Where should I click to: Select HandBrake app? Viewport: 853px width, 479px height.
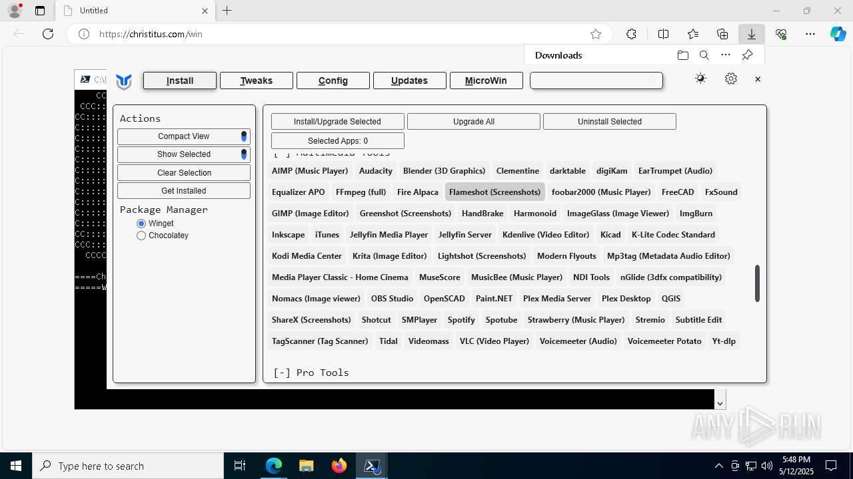[482, 213]
